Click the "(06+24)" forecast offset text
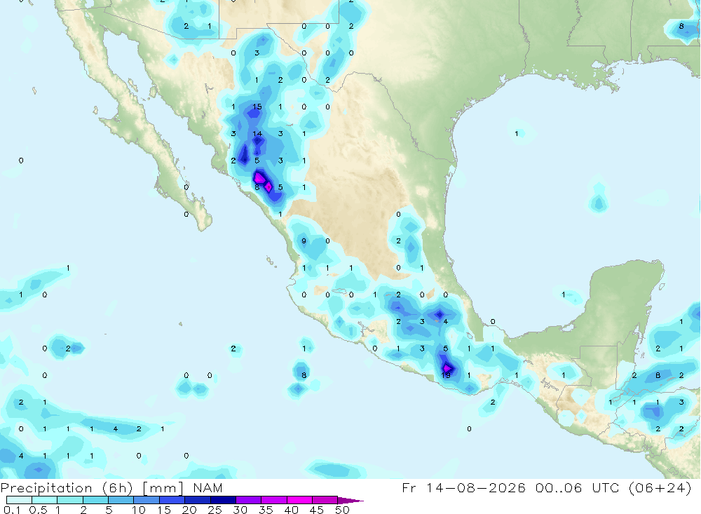 660,487
